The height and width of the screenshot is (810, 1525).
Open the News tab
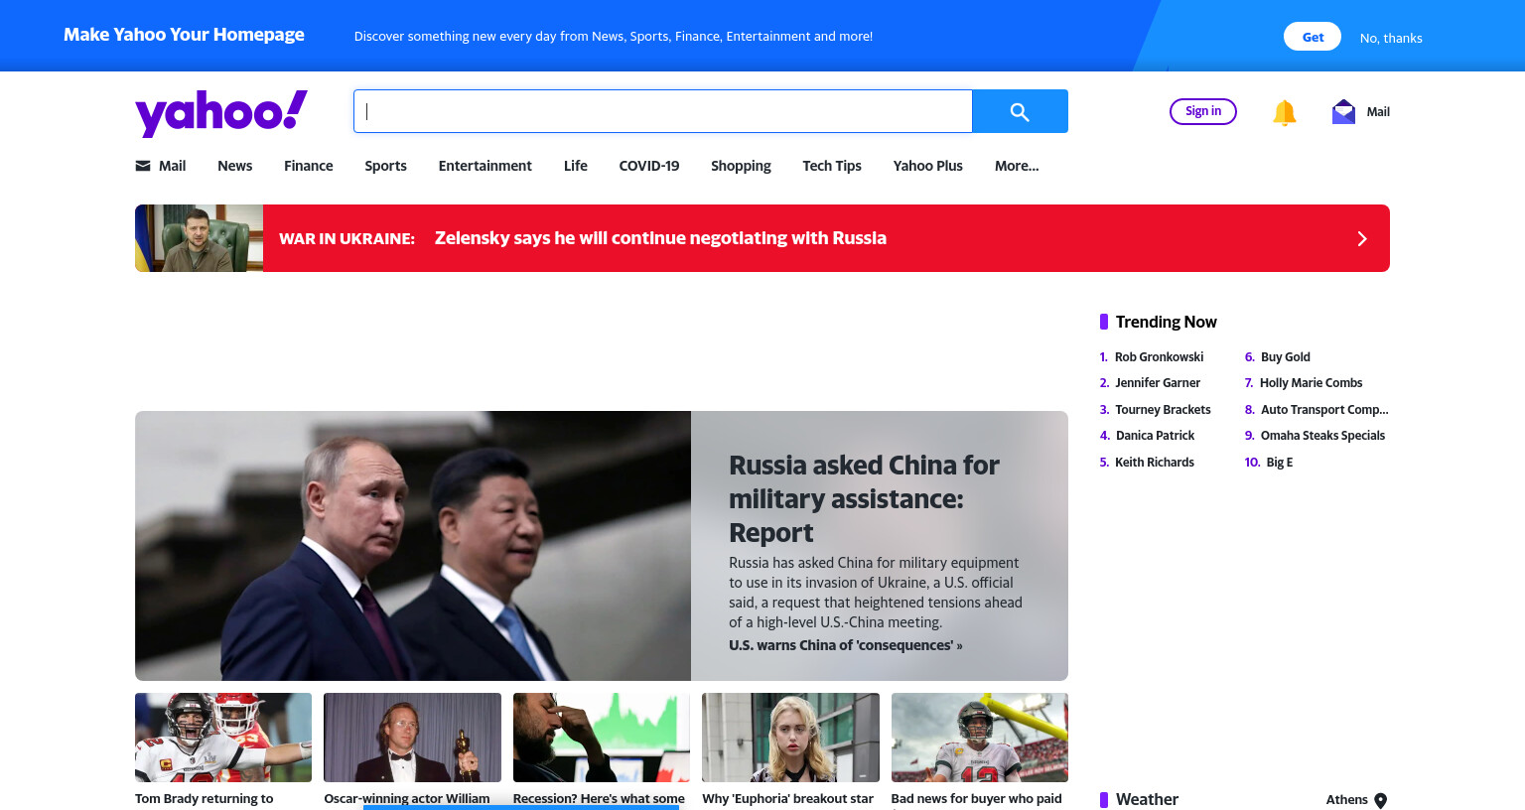(x=235, y=166)
